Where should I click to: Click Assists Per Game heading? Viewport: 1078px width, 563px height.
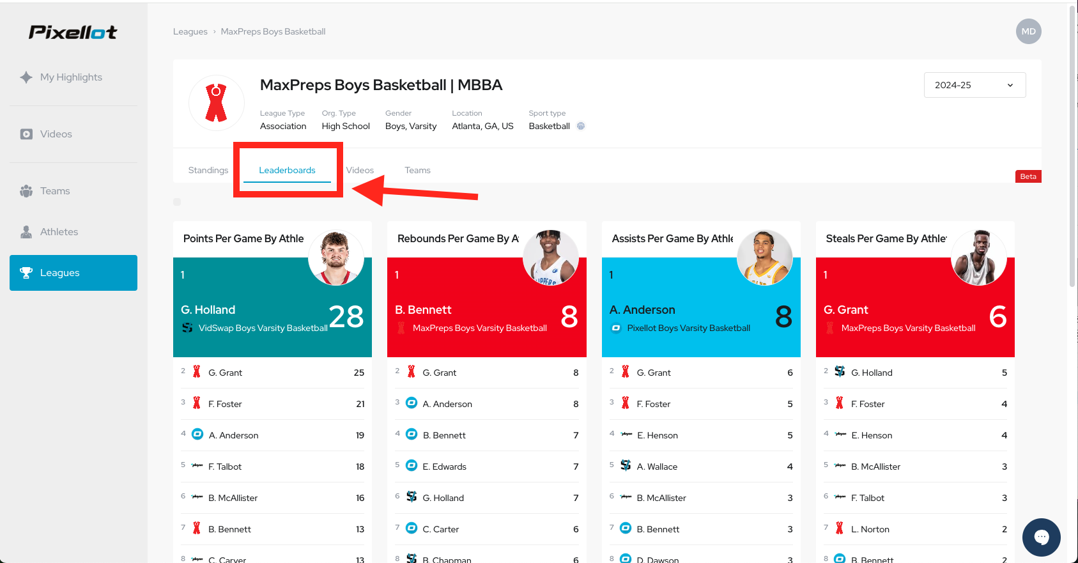point(672,238)
